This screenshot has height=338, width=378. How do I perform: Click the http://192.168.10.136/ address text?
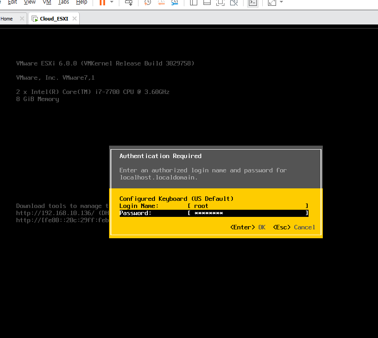click(x=55, y=213)
